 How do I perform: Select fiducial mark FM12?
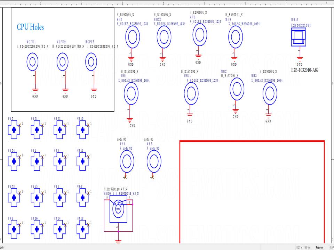pos(37,198)
